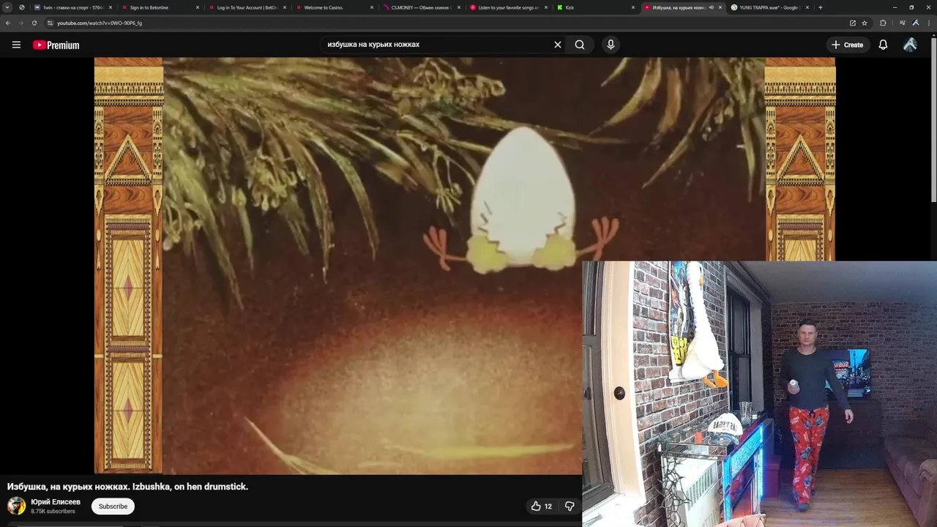Dislike the video with thumbs-down icon
Image resolution: width=937 pixels, height=527 pixels.
(570, 506)
